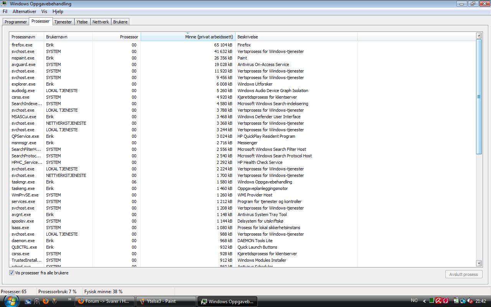The width and height of the screenshot is (491, 307).
Task: Go to the Nettverk tab
Action: (101, 22)
